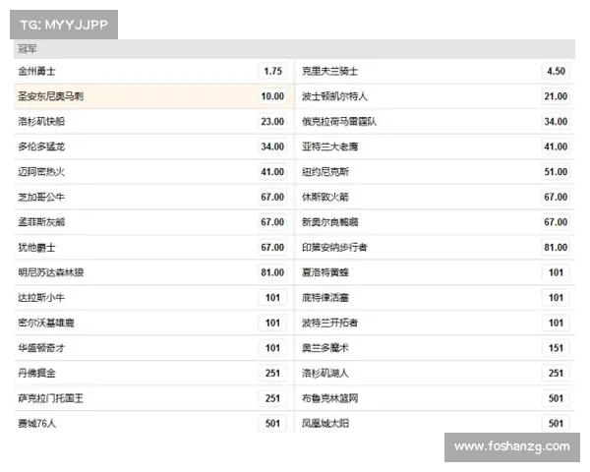
Task: Click the 底特律活塞 team name
Action: coord(325,298)
